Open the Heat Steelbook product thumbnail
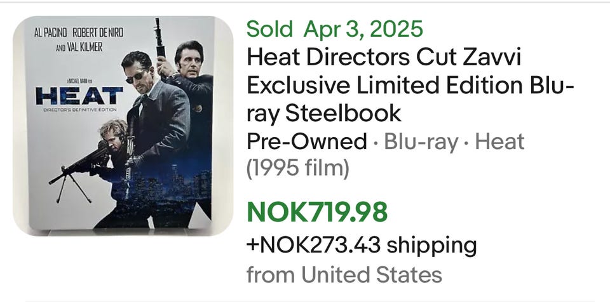610x302 pixels. (123, 126)
